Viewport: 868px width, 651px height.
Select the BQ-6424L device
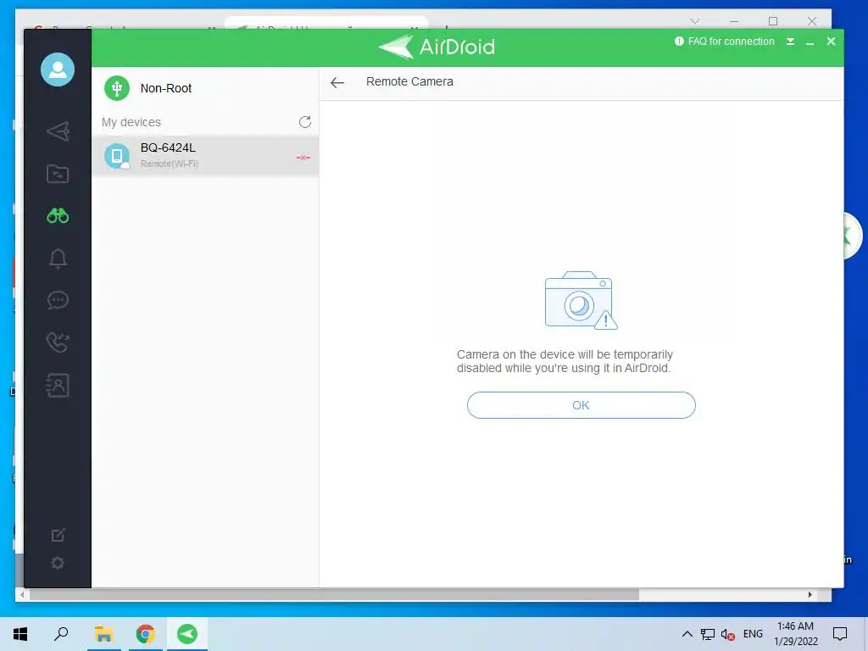[x=205, y=156]
